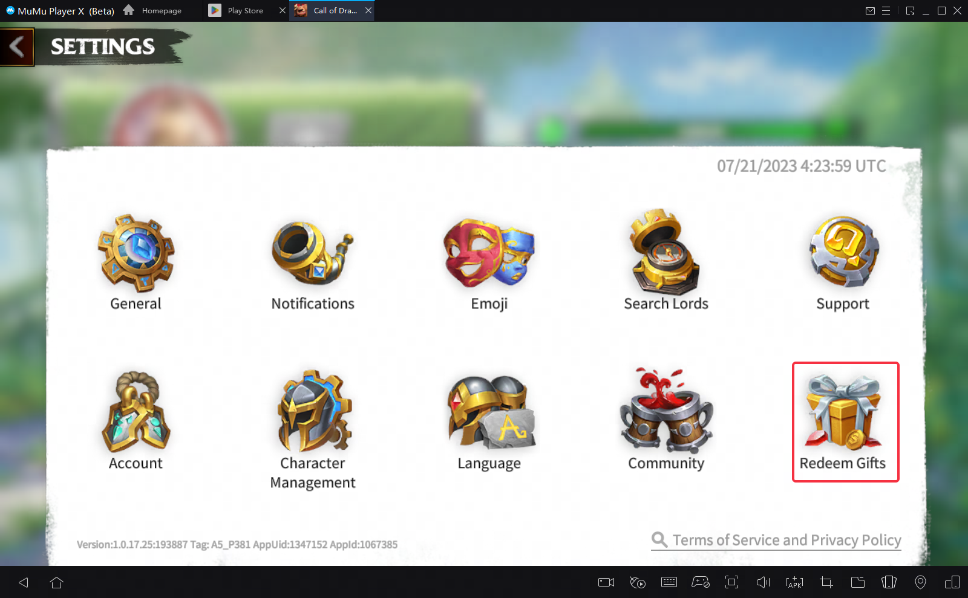The image size is (968, 598).
Task: Adjust volume with the speaker icon
Action: click(x=764, y=582)
